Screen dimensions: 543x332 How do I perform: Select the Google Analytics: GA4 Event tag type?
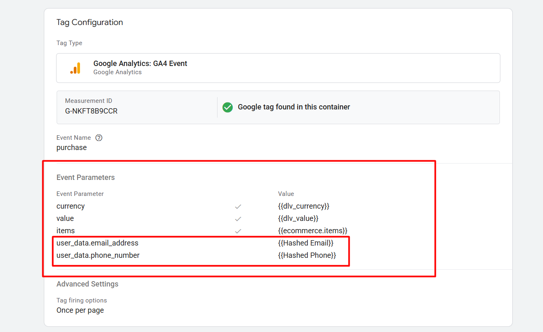point(140,64)
